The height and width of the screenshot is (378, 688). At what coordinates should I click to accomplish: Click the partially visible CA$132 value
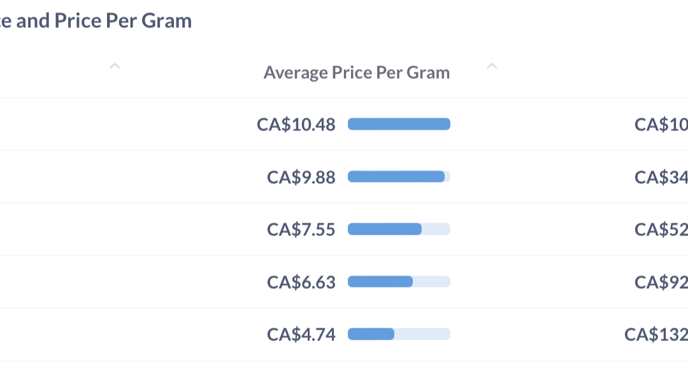(656, 334)
